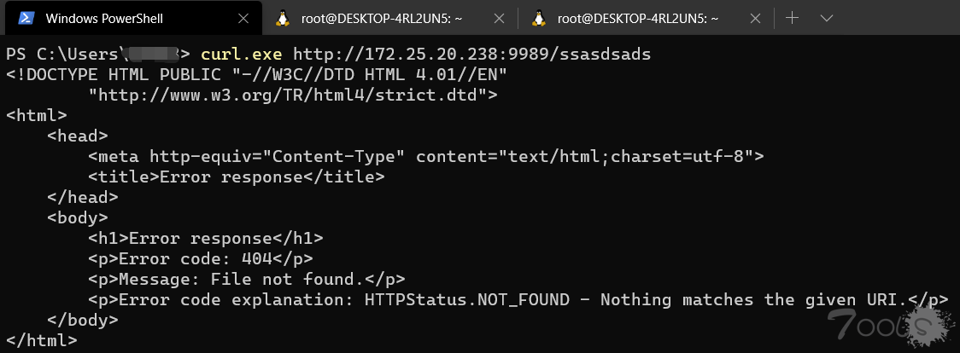Click the penguin icon on the middle tab
Viewport: 960px width, 353px height.
pyautogui.click(x=282, y=18)
